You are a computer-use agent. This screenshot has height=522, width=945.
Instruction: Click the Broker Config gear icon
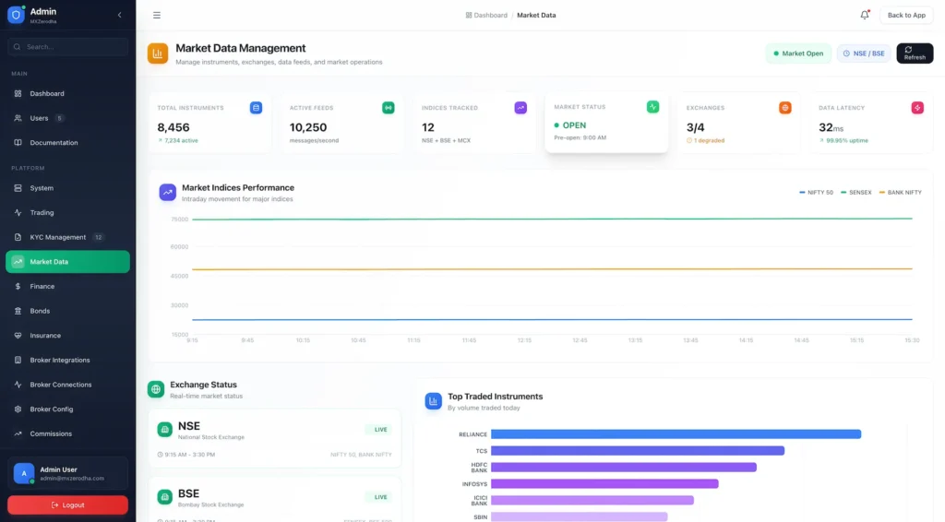(x=18, y=409)
